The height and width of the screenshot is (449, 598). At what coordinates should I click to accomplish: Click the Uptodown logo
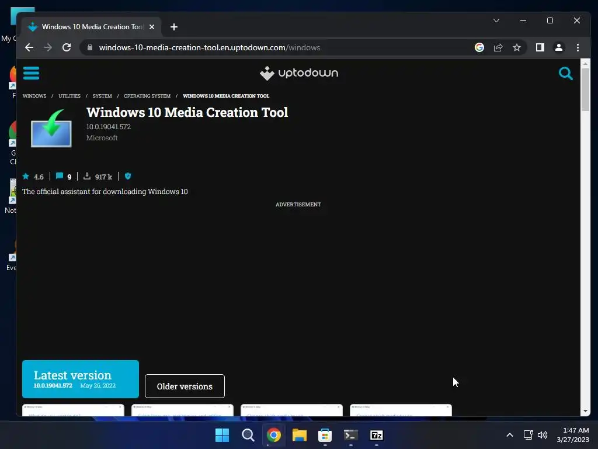(x=299, y=73)
